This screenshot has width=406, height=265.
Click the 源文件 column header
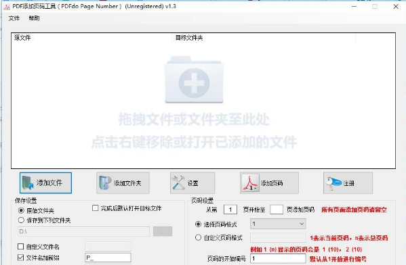[x=92, y=38]
